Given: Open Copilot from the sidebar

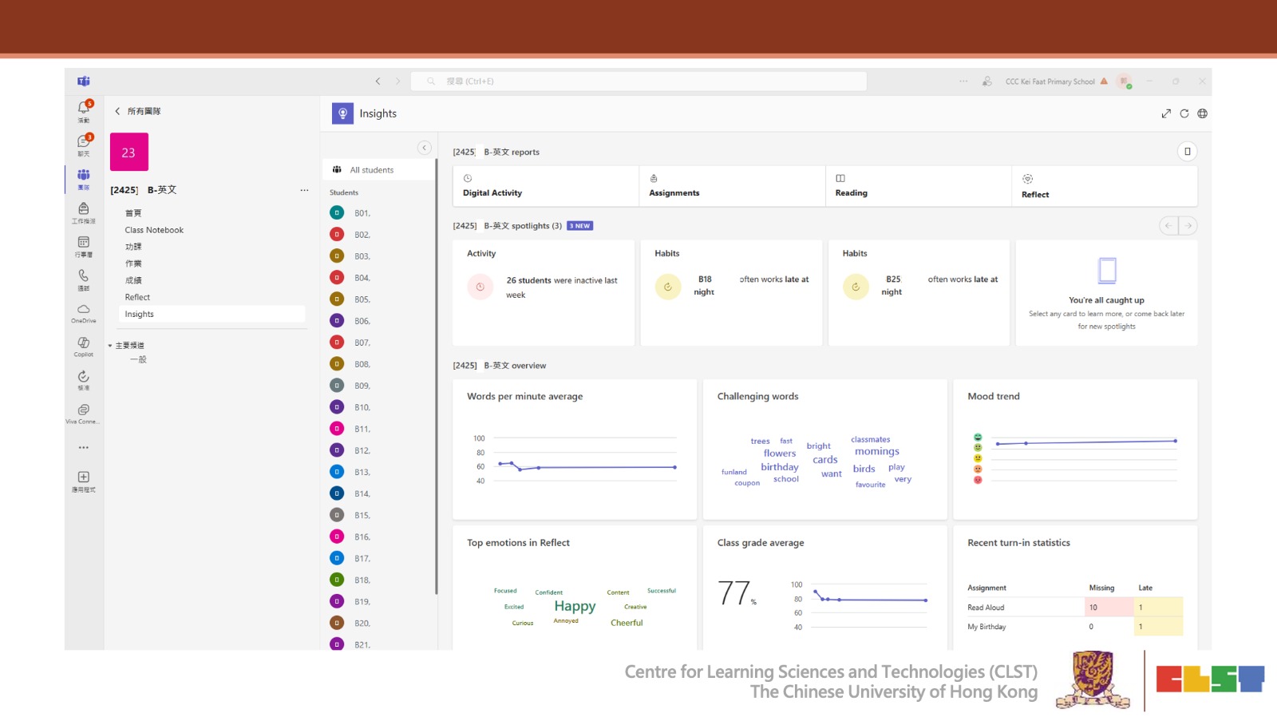Looking at the screenshot, I should 83,344.
